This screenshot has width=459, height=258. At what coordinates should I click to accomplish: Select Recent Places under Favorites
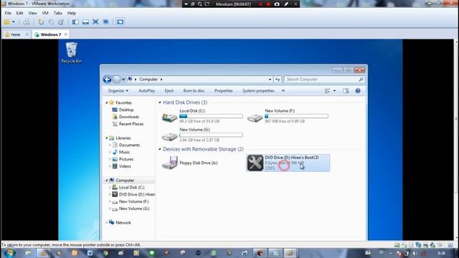point(131,124)
